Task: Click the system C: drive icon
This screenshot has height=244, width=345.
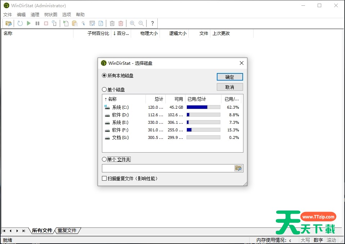Action: pos(107,107)
